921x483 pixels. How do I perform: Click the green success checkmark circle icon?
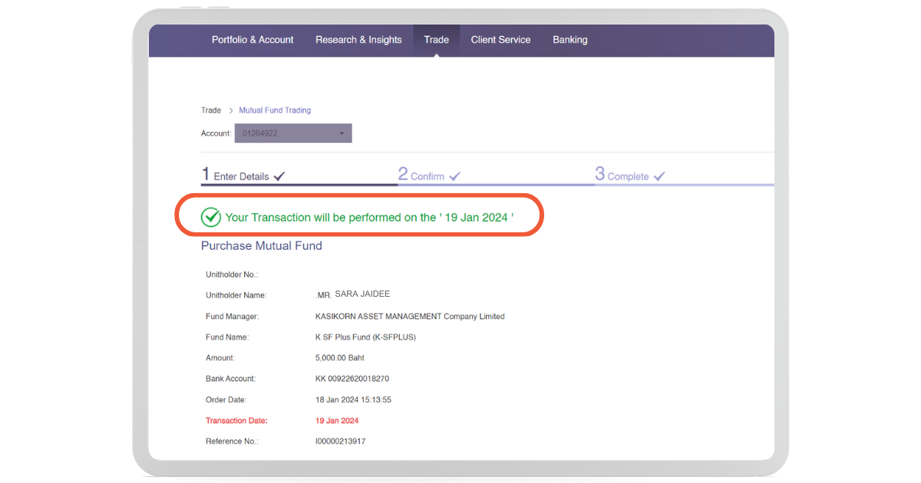(x=211, y=217)
